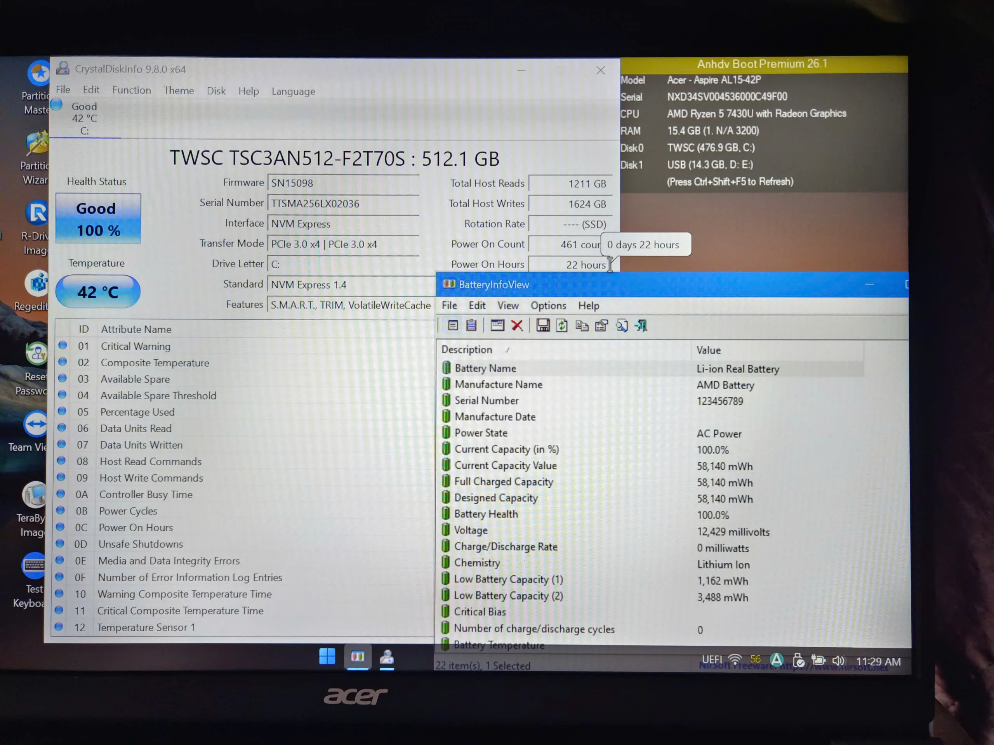
Task: Click Show Battery Information icon in BatteryInfoView toolbar
Action: tap(452, 325)
